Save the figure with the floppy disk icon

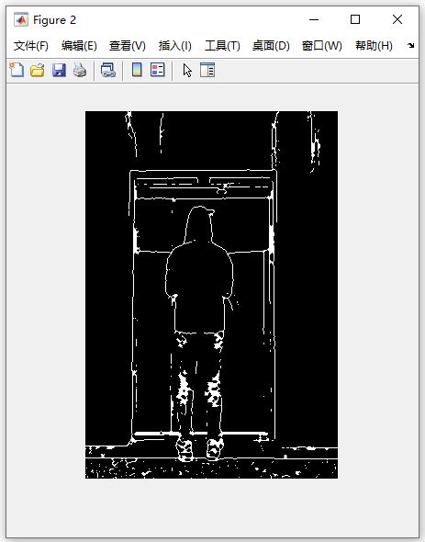59,70
